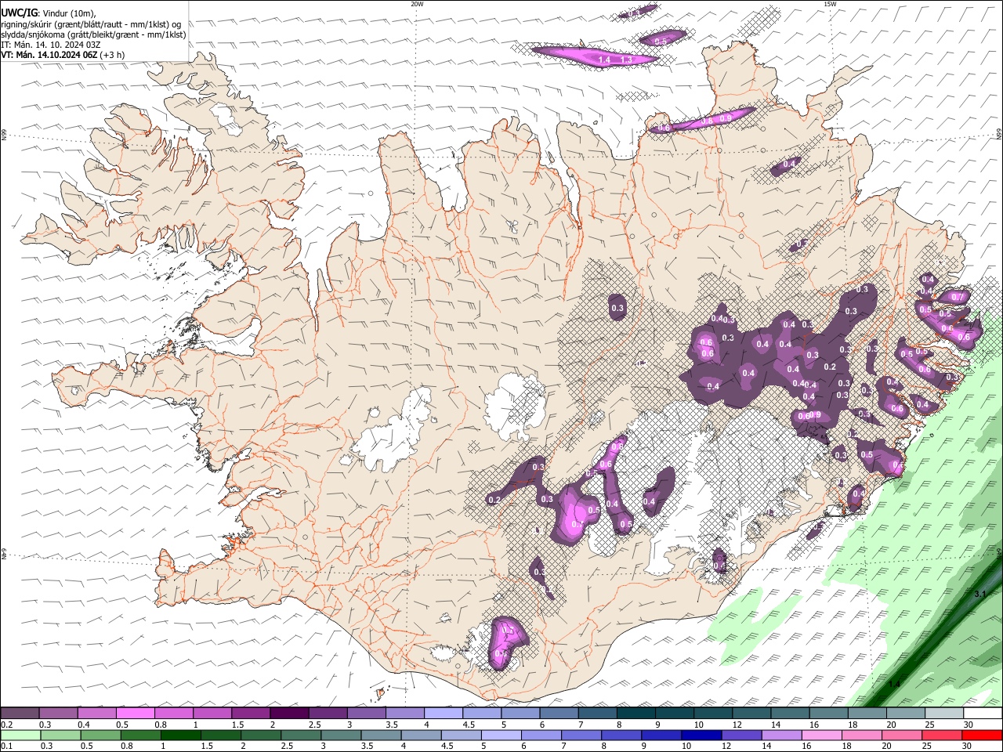Click the '0.1' label under the bottom legend row

6,746
